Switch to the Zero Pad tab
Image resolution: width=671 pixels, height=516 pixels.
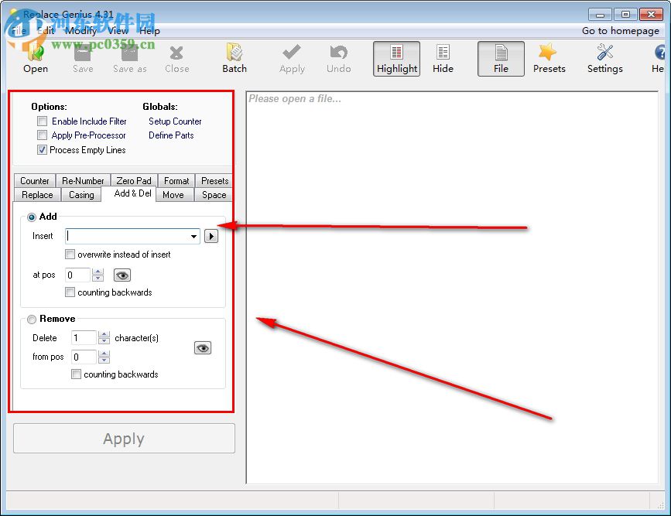tap(134, 180)
